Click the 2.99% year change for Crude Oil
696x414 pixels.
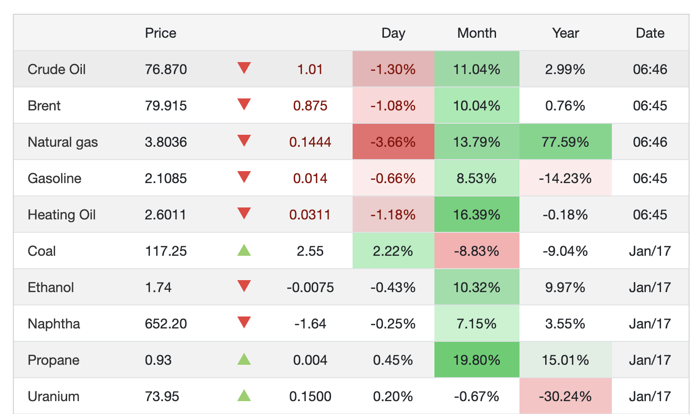coord(565,69)
